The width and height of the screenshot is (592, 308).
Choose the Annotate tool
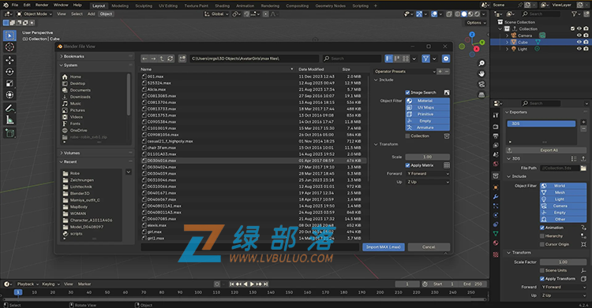tap(9, 109)
